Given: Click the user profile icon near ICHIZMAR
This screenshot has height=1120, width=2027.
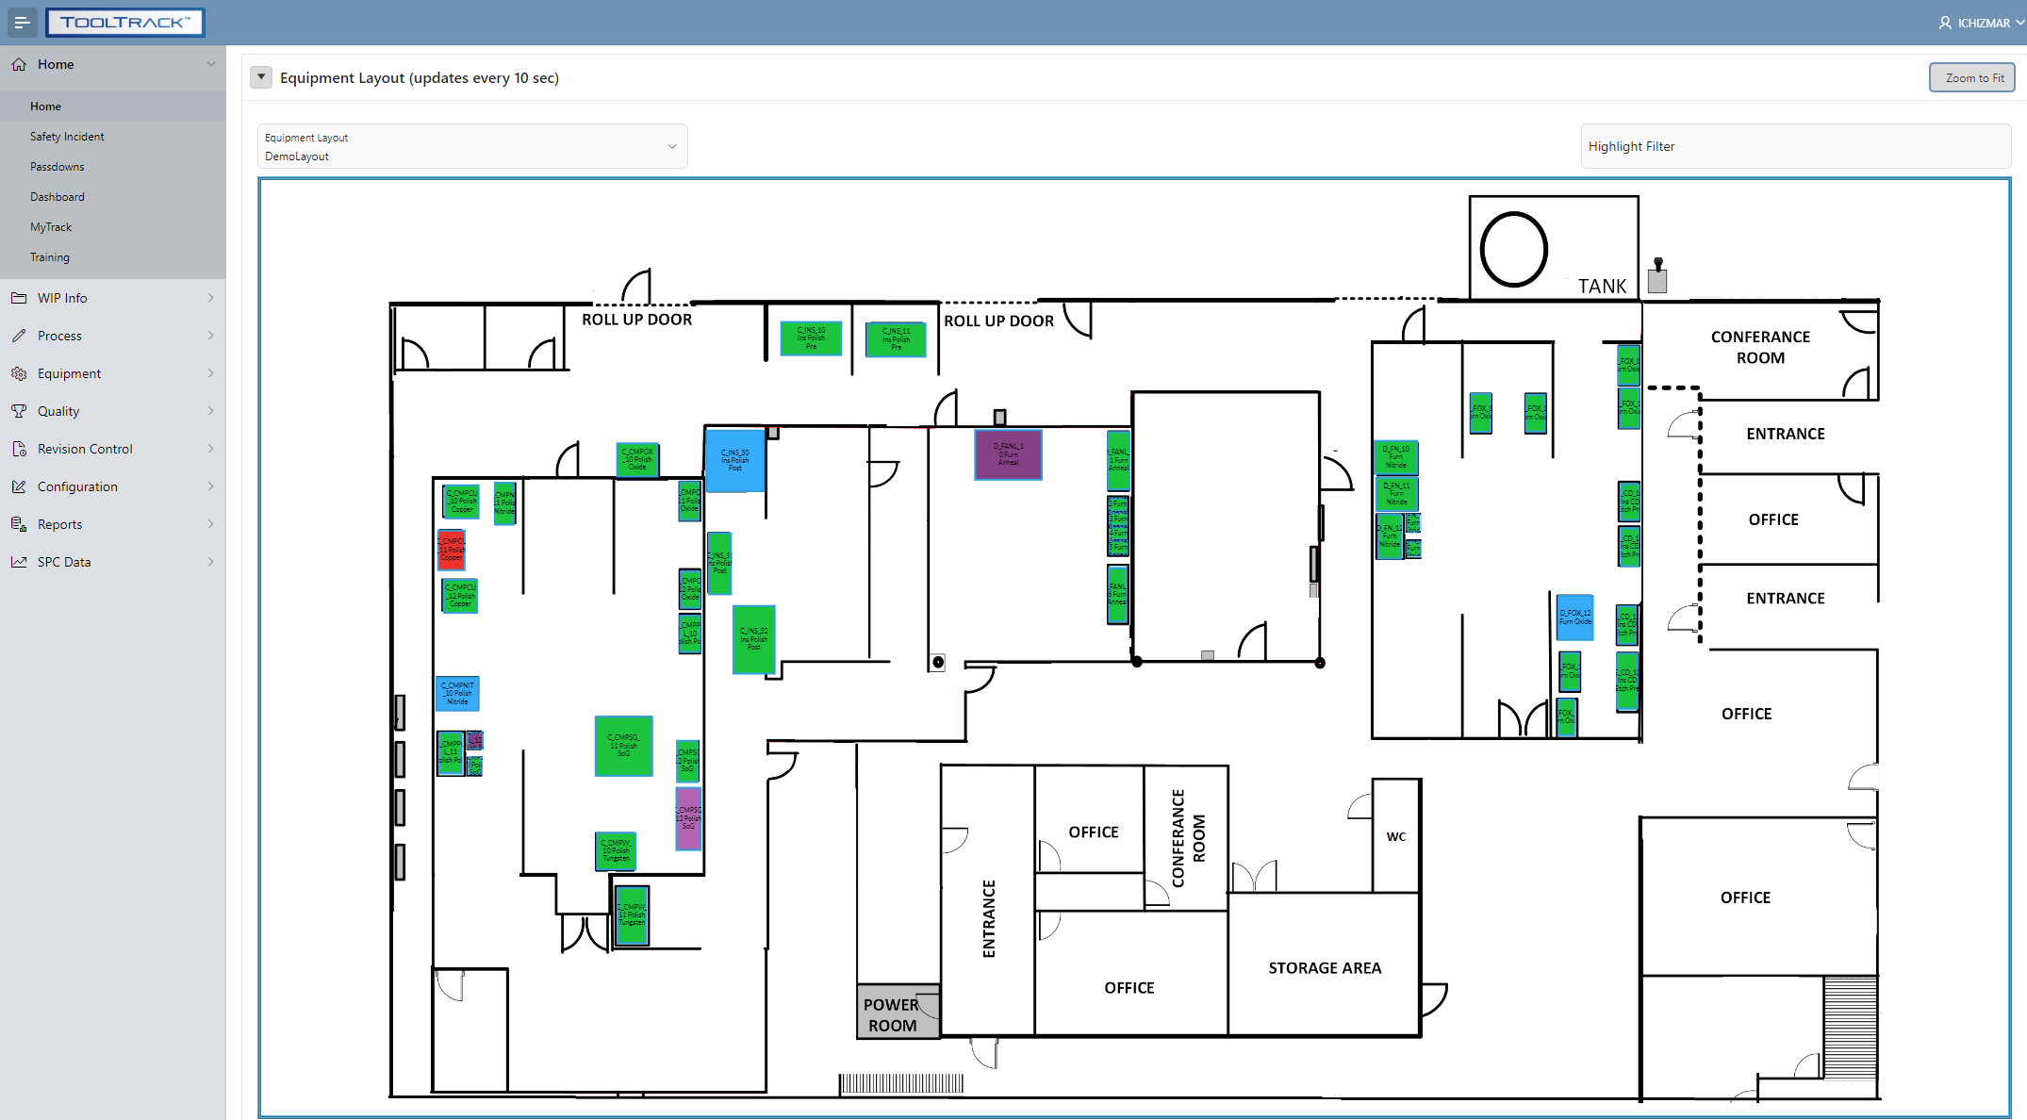Looking at the screenshot, I should 1944,22.
